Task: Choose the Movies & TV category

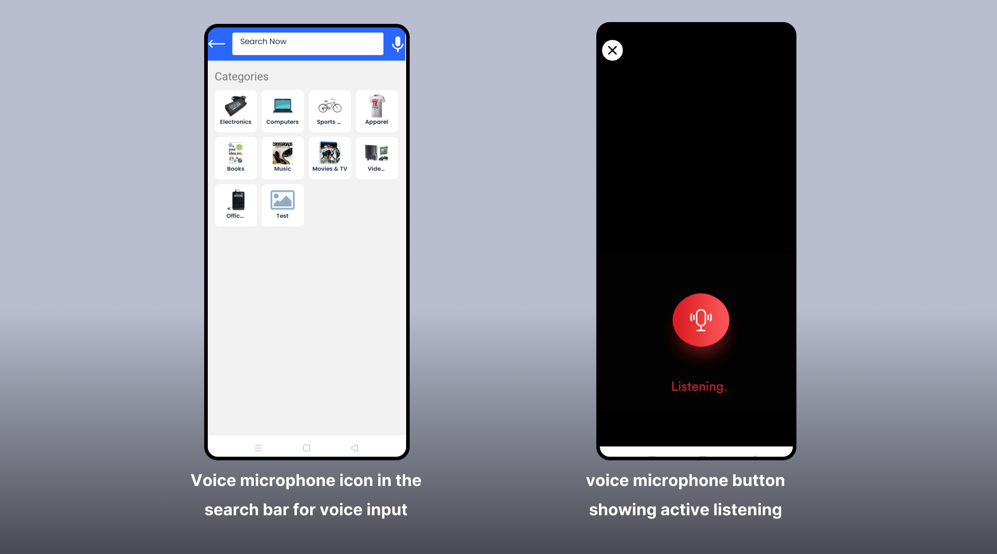Action: (329, 158)
